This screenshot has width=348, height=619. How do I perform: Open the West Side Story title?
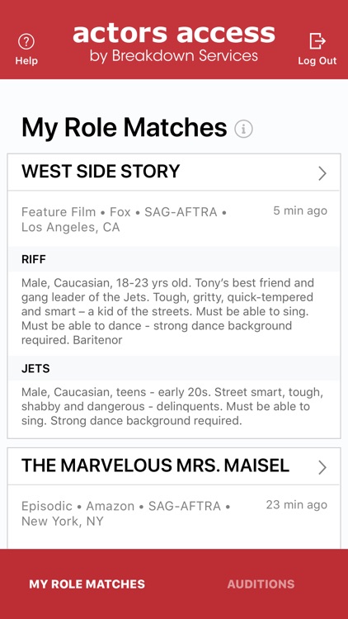(101, 172)
